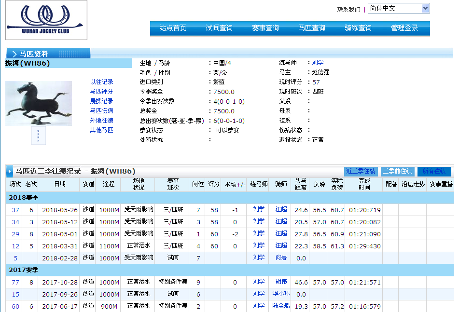Open the 以往记录 side link
Image resolution: width=459 pixels, height=312 pixels.
(x=101, y=82)
